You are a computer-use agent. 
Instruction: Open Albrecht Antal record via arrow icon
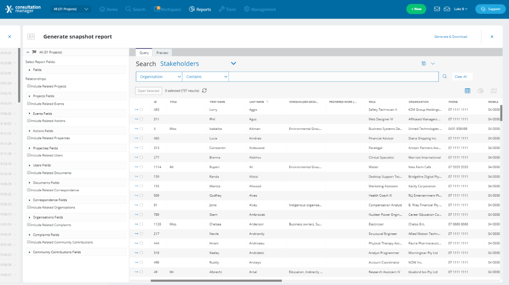[x=136, y=272]
